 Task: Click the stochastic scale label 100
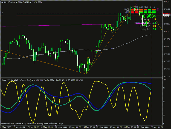click(165, 80)
